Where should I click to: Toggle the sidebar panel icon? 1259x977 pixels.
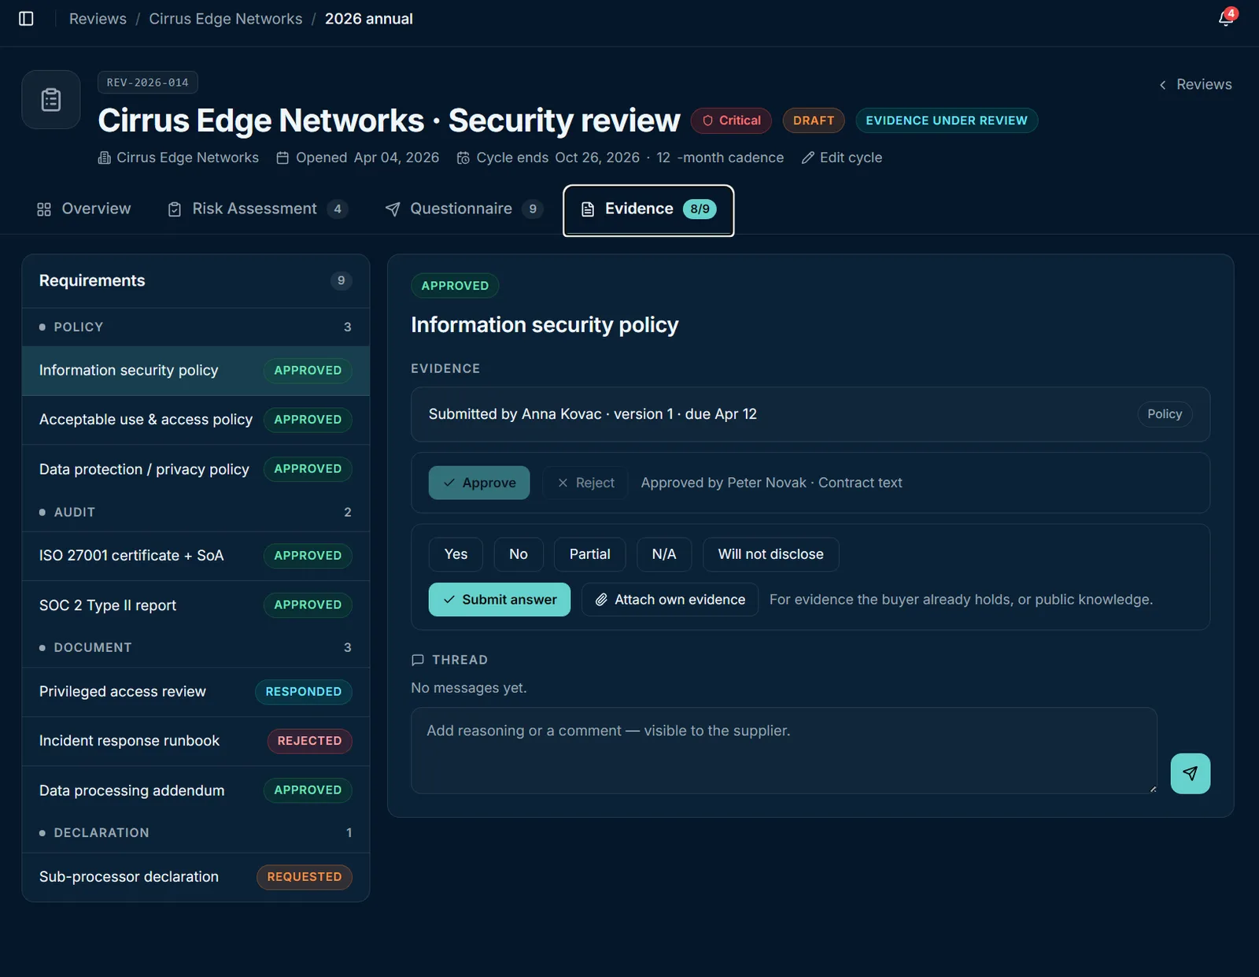[x=26, y=19]
